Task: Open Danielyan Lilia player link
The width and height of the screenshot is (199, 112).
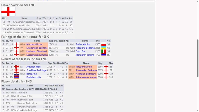Action: tap(34, 77)
